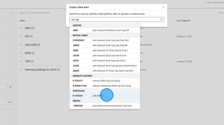Click the ADD button in left panel
This screenshot has height=125, width=224.
tap(10, 102)
